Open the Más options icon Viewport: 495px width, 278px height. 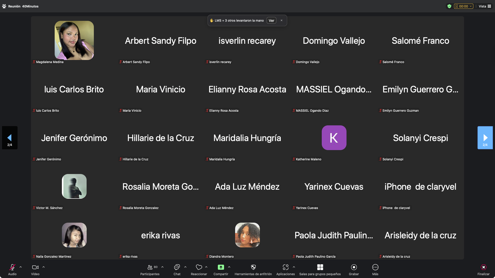click(375, 267)
